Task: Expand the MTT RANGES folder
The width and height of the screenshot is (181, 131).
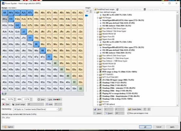Action: [98, 75]
